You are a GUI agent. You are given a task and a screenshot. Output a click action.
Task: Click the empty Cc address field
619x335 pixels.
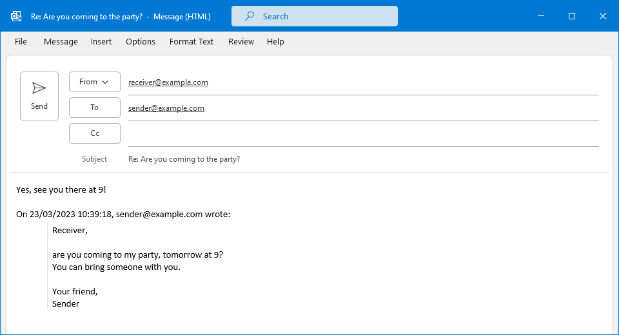tap(361, 133)
